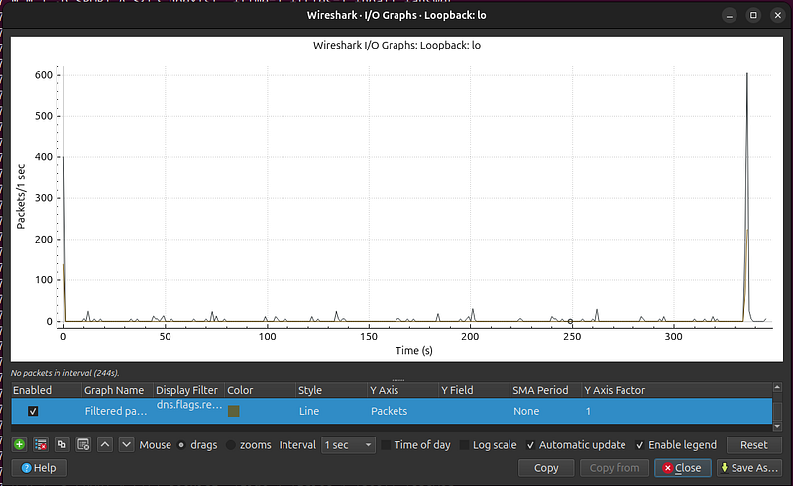Move the selected graph up
The image size is (793, 486).
pos(105,445)
